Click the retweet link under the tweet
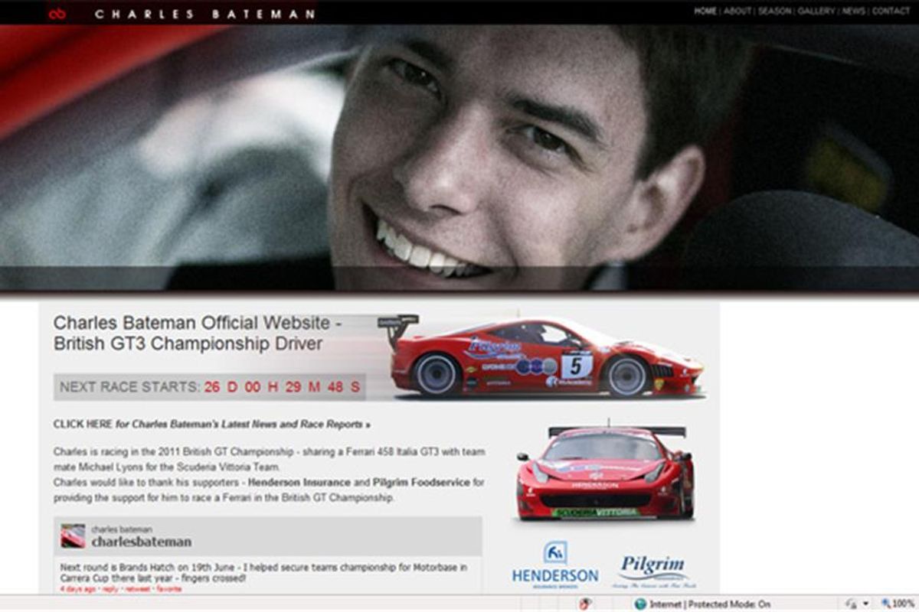 136,589
